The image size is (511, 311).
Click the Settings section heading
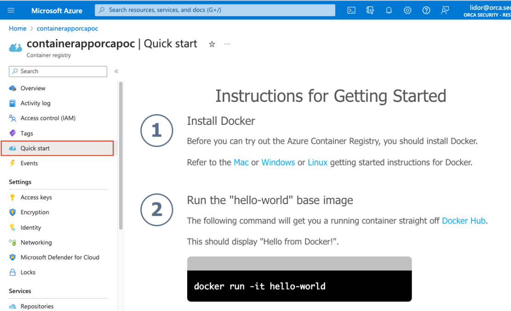(20, 182)
